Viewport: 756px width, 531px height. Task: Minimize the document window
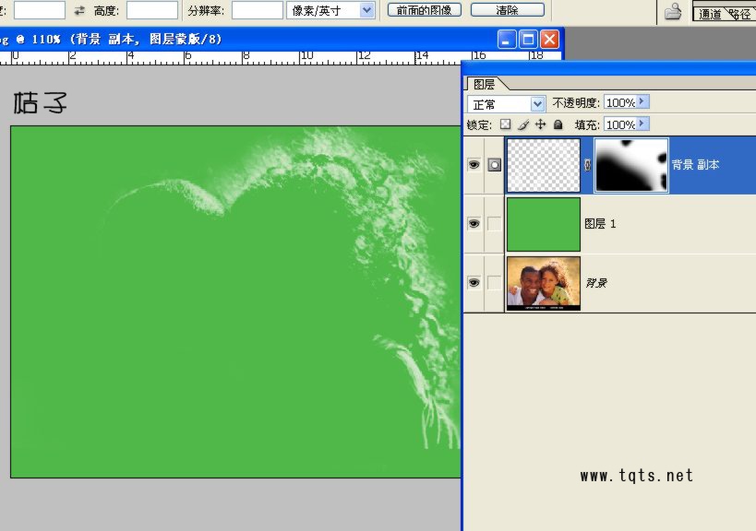pyautogui.click(x=506, y=40)
